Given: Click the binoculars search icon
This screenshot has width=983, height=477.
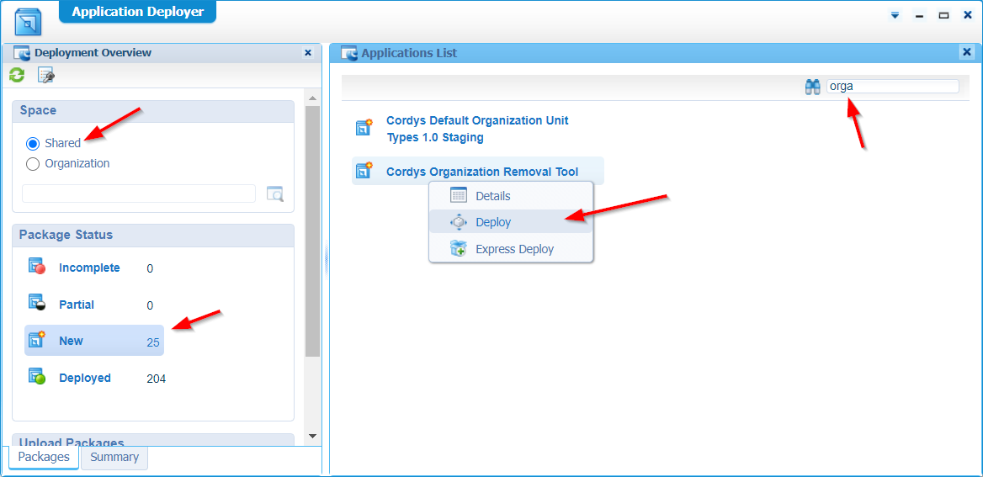Looking at the screenshot, I should click(x=812, y=87).
